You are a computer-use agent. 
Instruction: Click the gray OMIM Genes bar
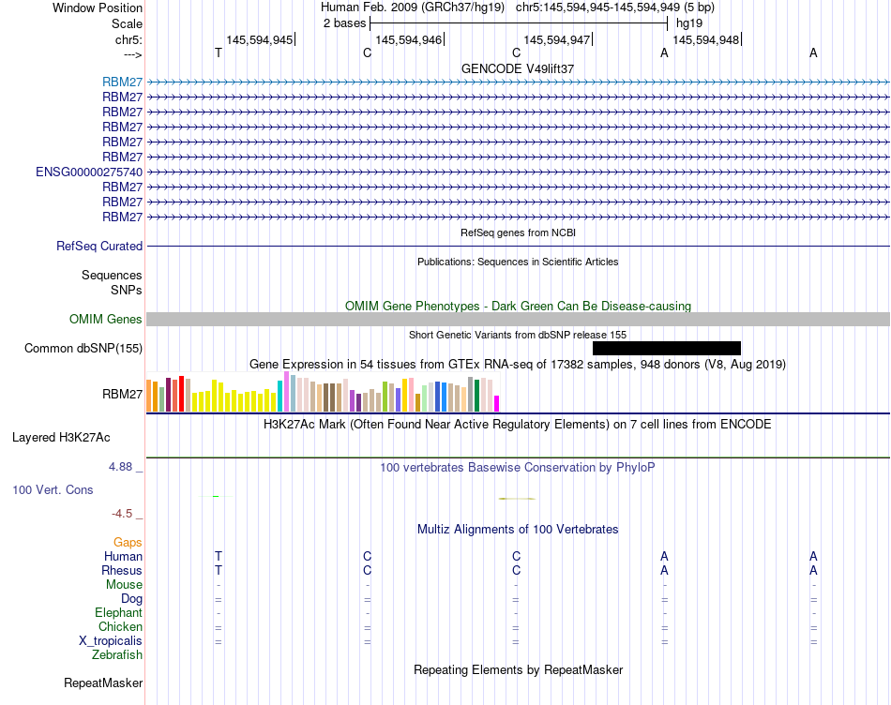[x=519, y=320]
